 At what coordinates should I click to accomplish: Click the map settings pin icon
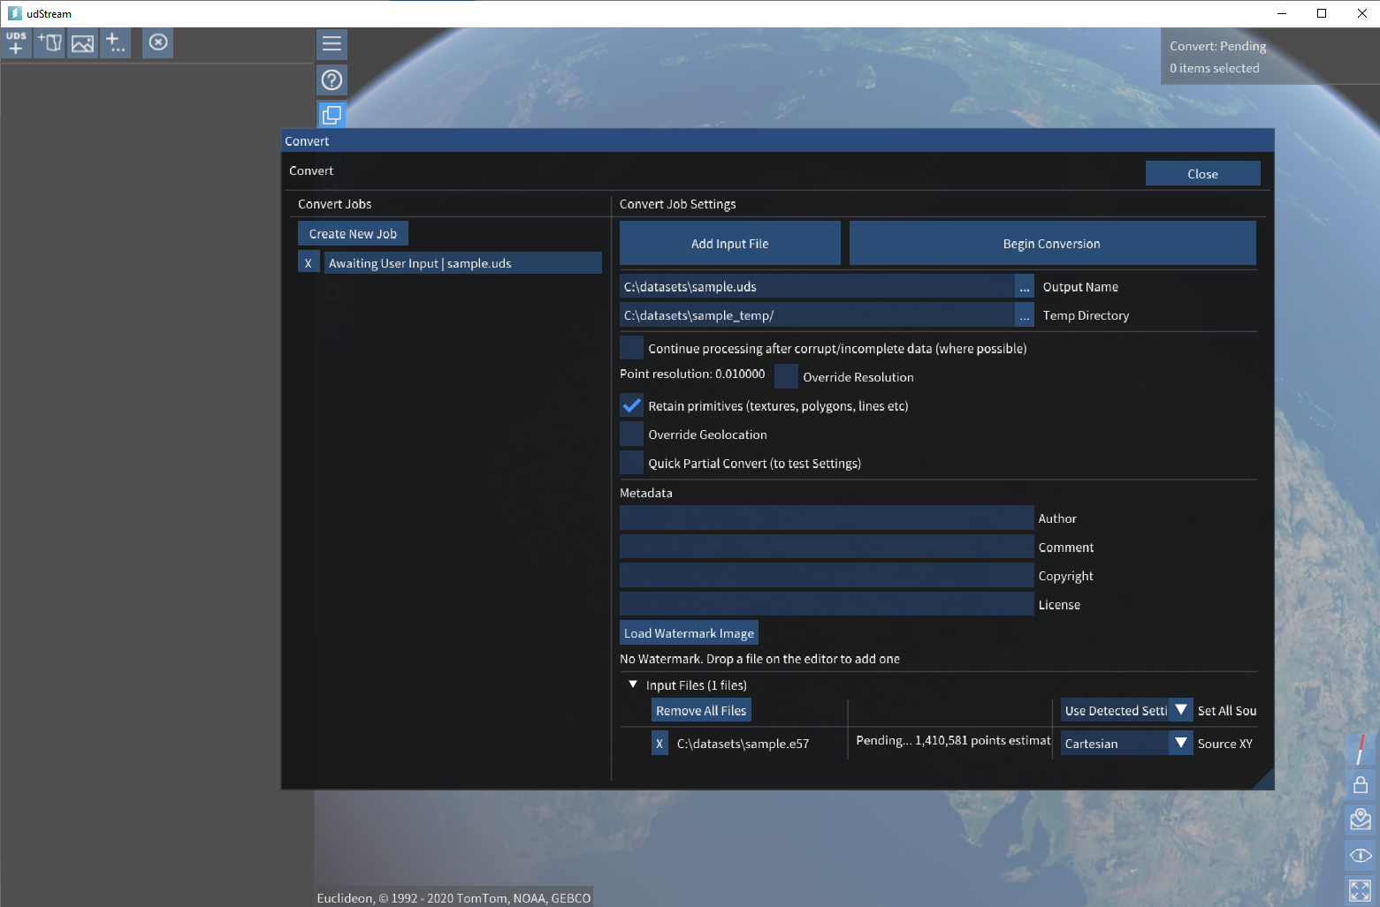coord(1361,820)
